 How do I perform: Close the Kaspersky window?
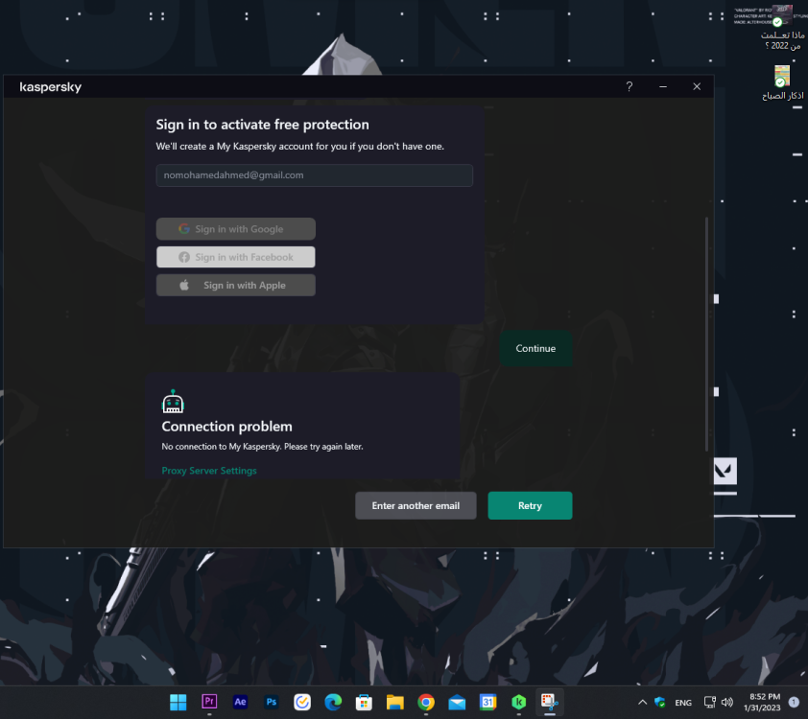(697, 86)
